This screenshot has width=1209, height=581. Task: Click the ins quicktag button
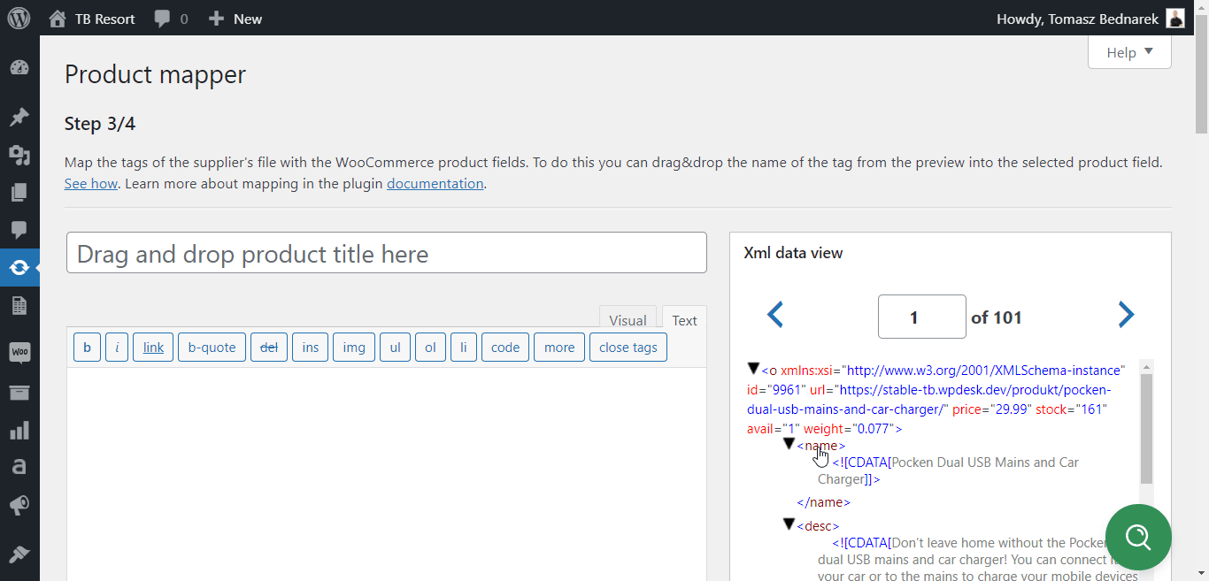(311, 348)
